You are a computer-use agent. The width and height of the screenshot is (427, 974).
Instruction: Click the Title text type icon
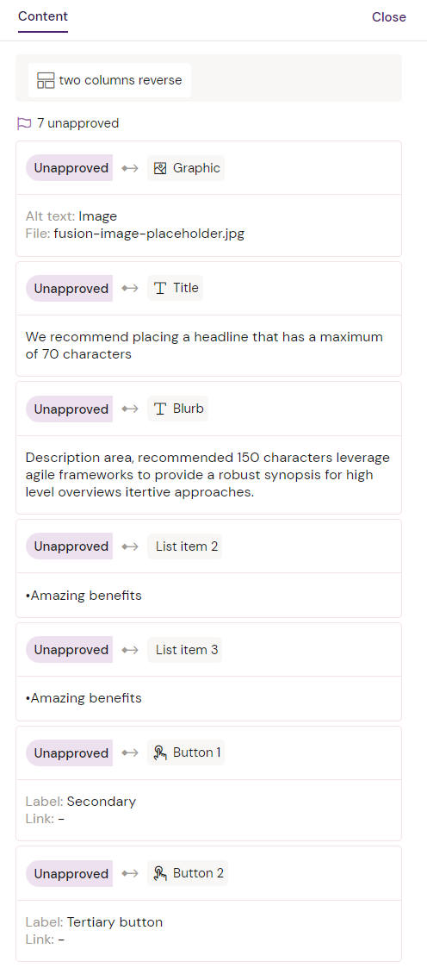(x=160, y=288)
